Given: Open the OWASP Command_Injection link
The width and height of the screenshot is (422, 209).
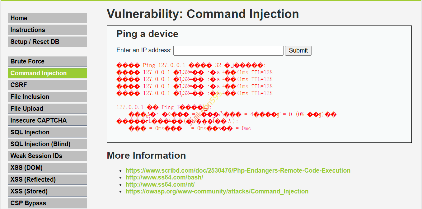Looking at the screenshot, I should click(217, 191).
